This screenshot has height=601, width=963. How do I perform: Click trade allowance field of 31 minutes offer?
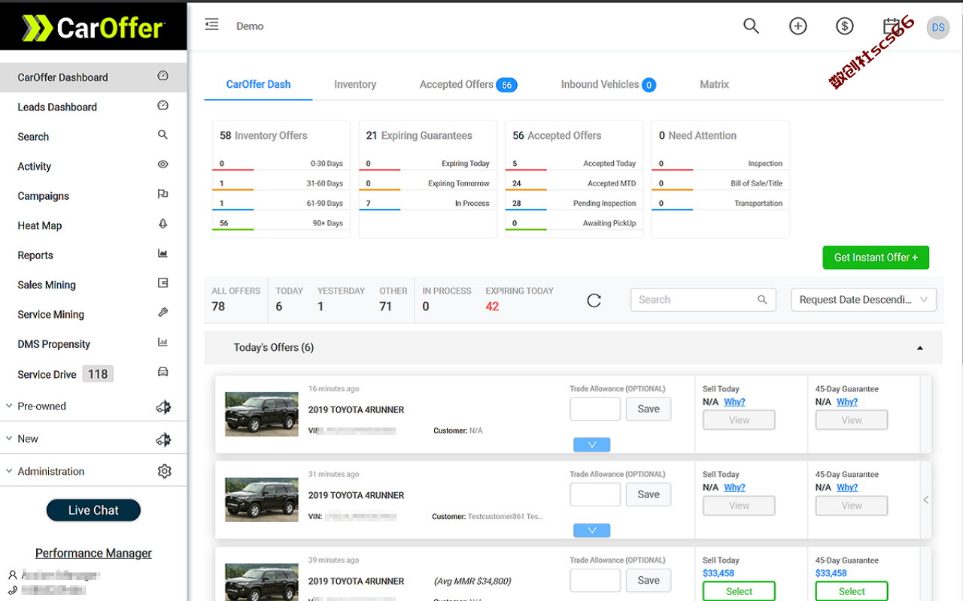[x=595, y=495]
